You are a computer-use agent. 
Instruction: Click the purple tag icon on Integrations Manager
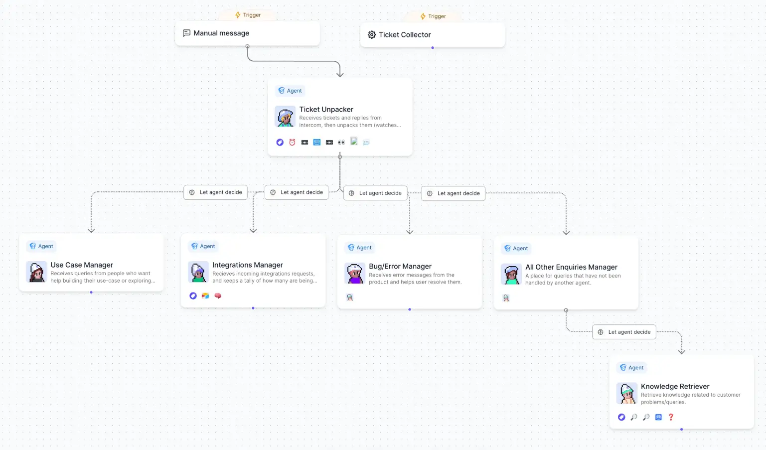(193, 296)
